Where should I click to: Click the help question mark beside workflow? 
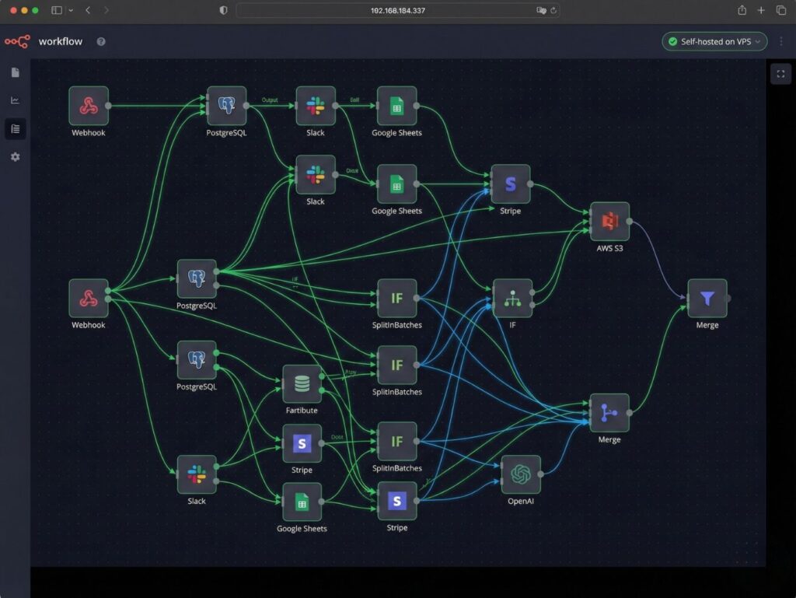[101, 41]
